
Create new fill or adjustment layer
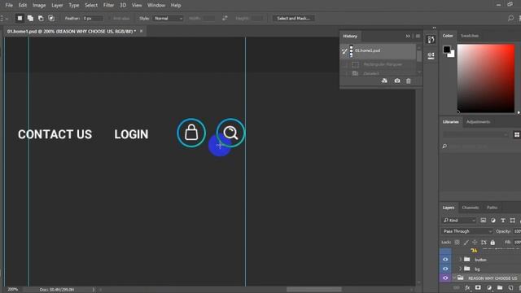click(x=489, y=287)
